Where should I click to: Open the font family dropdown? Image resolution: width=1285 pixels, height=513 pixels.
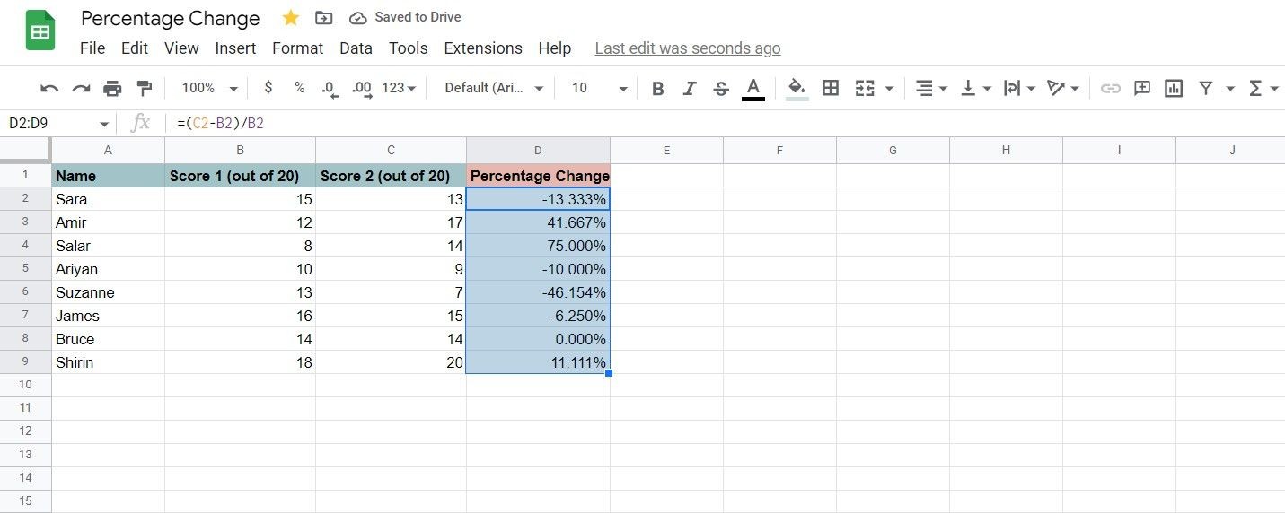[x=495, y=88]
